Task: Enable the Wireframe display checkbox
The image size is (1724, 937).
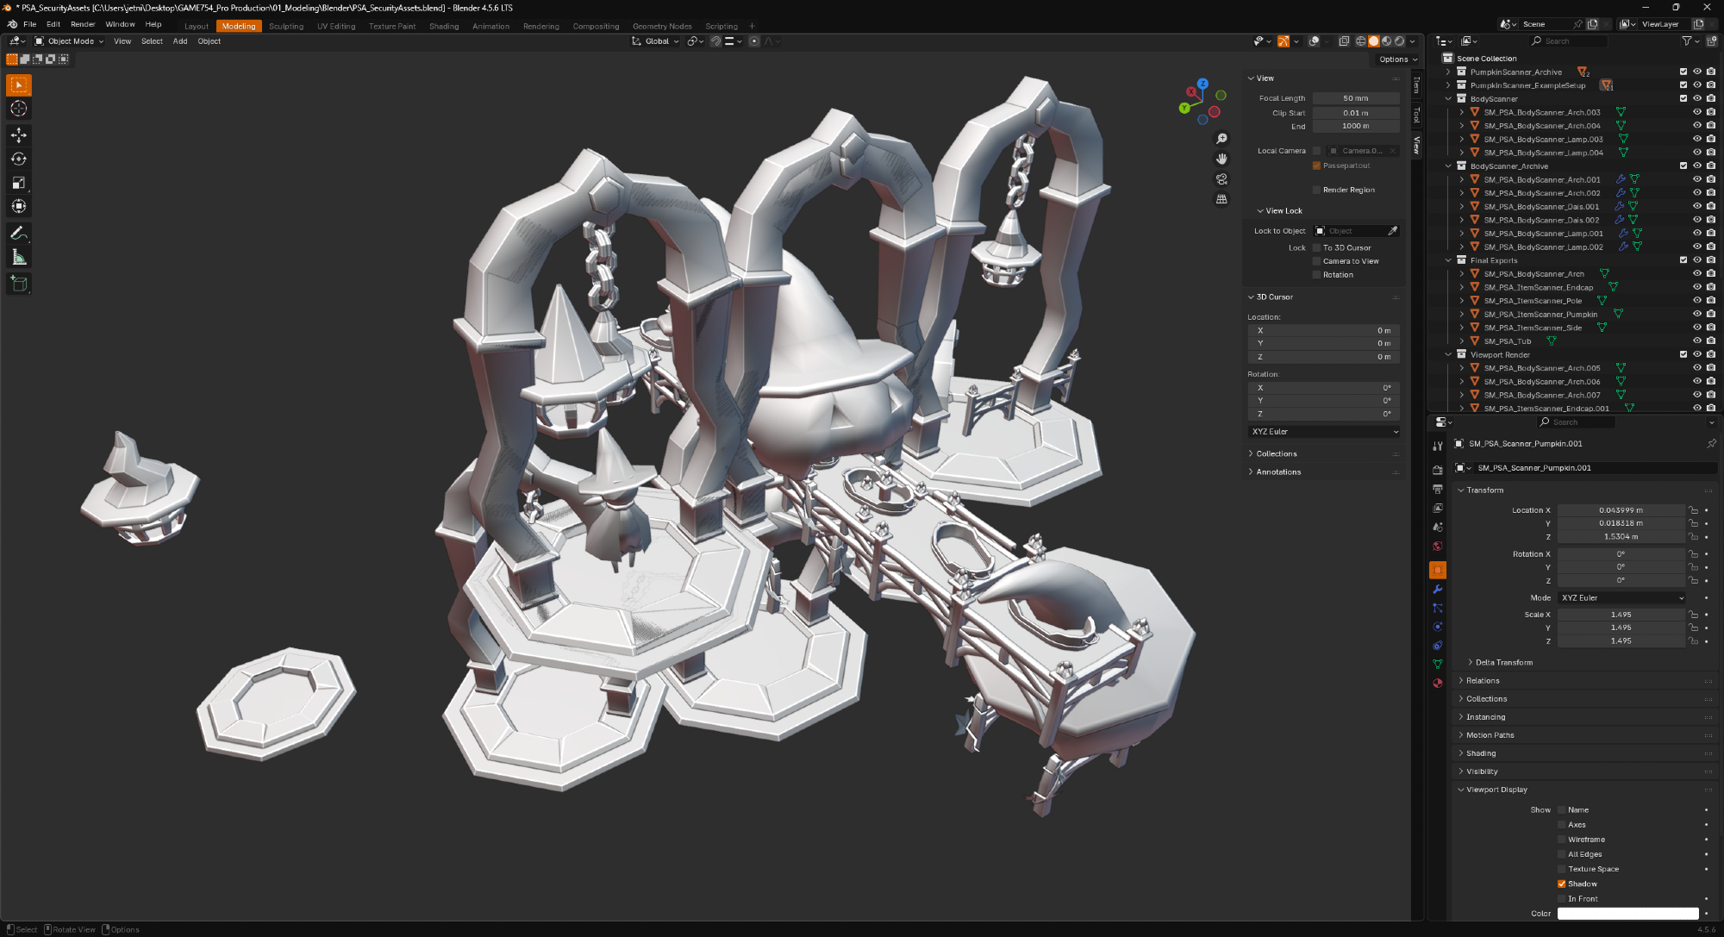Action: click(1561, 840)
